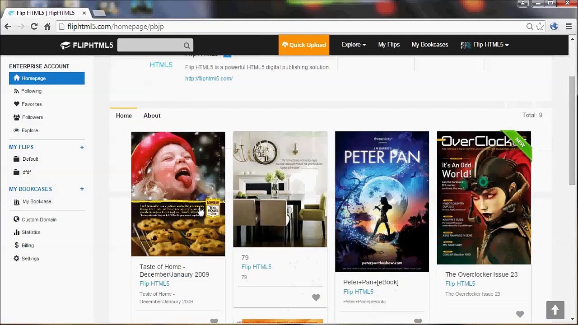
Task: Open a new browser tab
Action: click(x=99, y=13)
